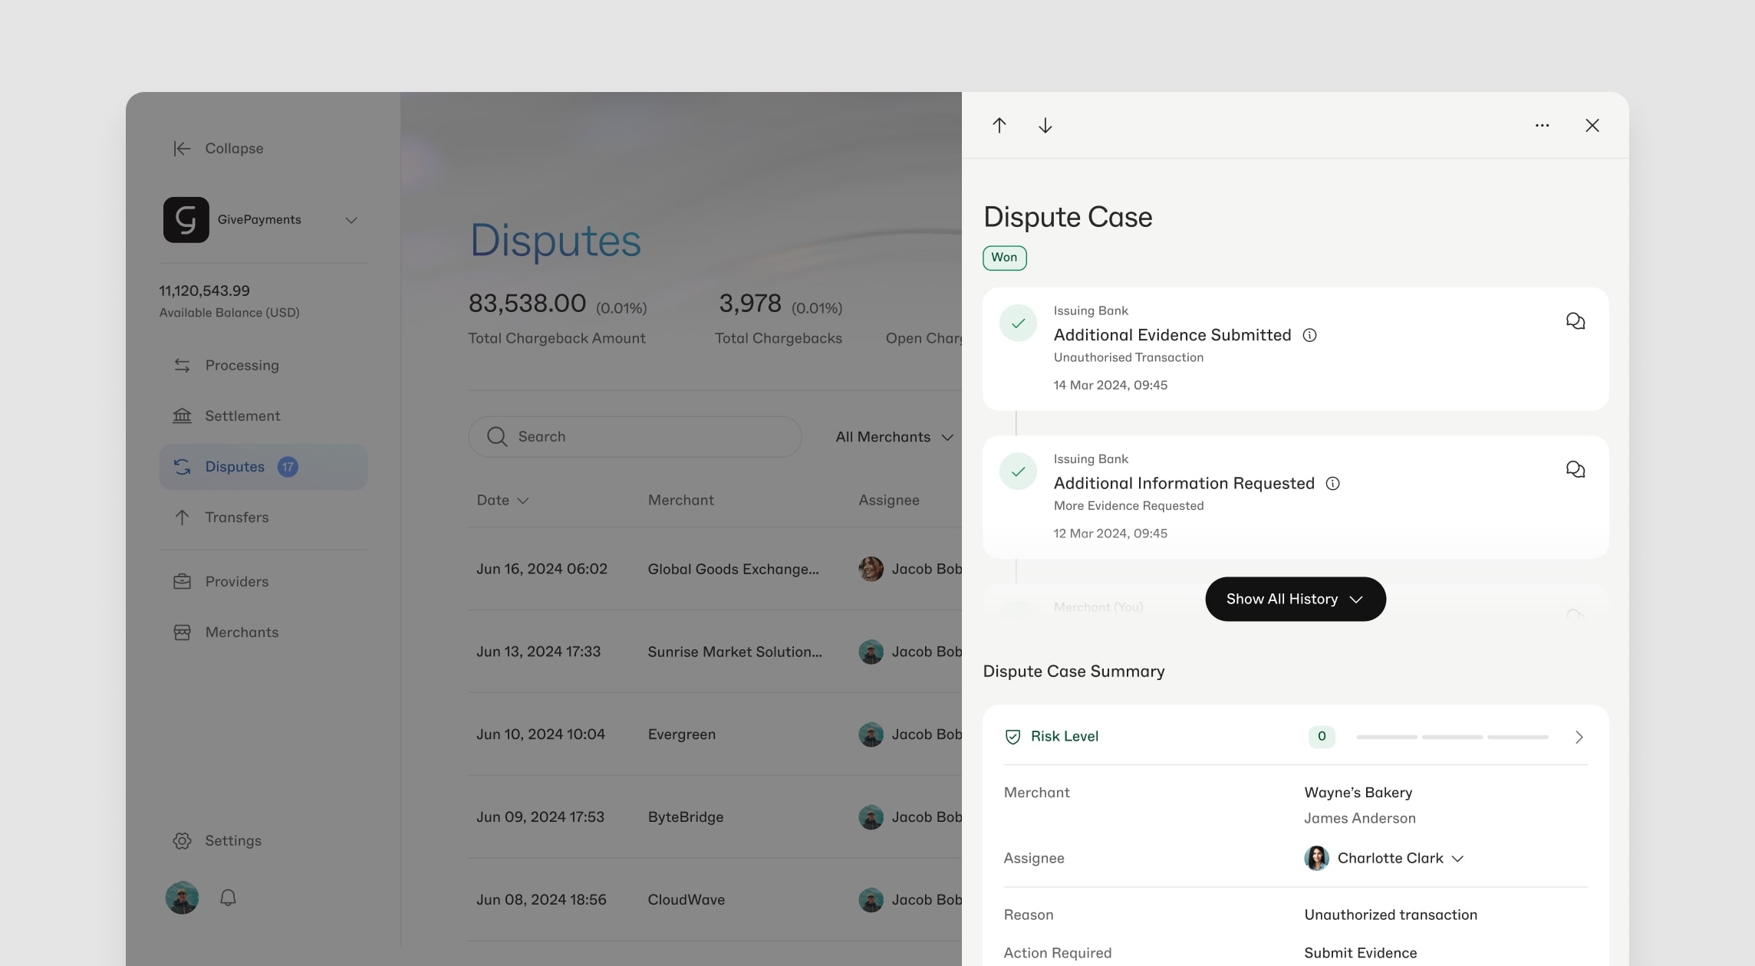
Task: Open comments on Additional Information Requested
Action: click(1576, 469)
